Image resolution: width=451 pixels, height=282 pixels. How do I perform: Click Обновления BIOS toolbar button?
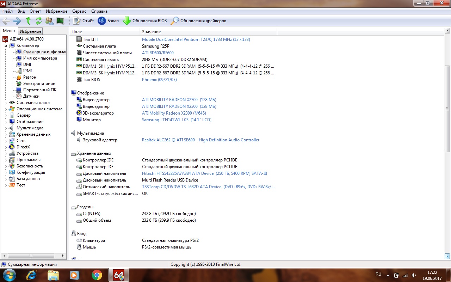coord(145,21)
